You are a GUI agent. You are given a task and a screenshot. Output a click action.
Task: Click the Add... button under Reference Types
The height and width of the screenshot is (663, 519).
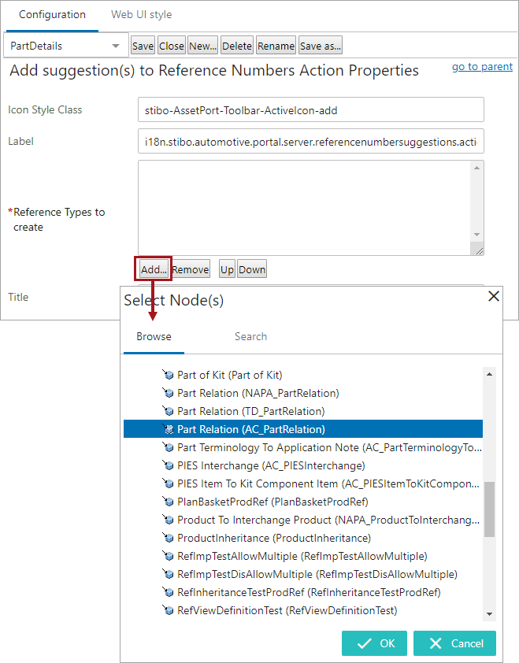(154, 269)
